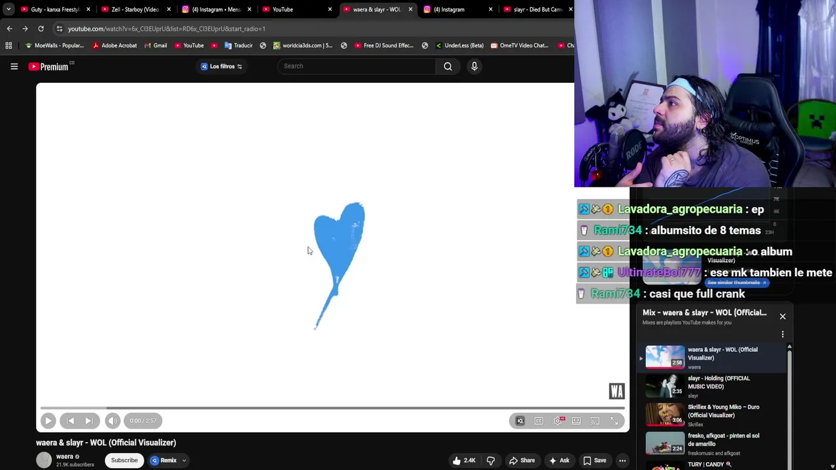Save video to a playlist

[594, 460]
